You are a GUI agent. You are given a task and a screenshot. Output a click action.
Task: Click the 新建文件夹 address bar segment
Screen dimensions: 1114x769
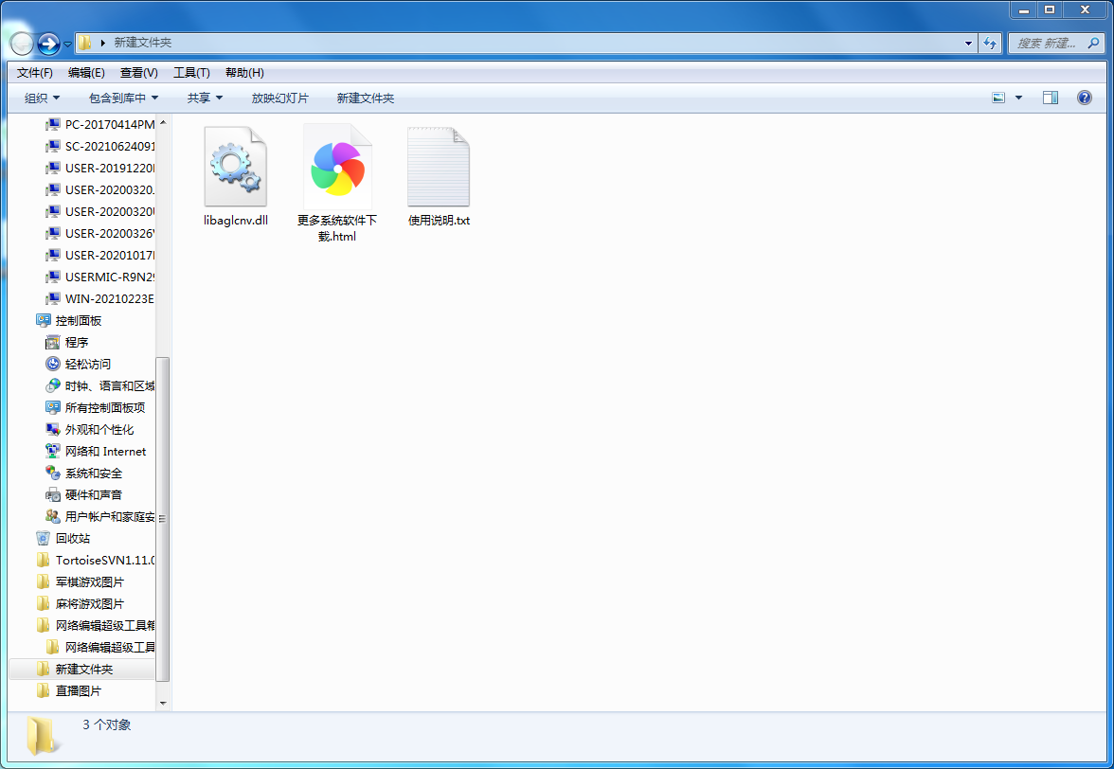[x=143, y=43]
